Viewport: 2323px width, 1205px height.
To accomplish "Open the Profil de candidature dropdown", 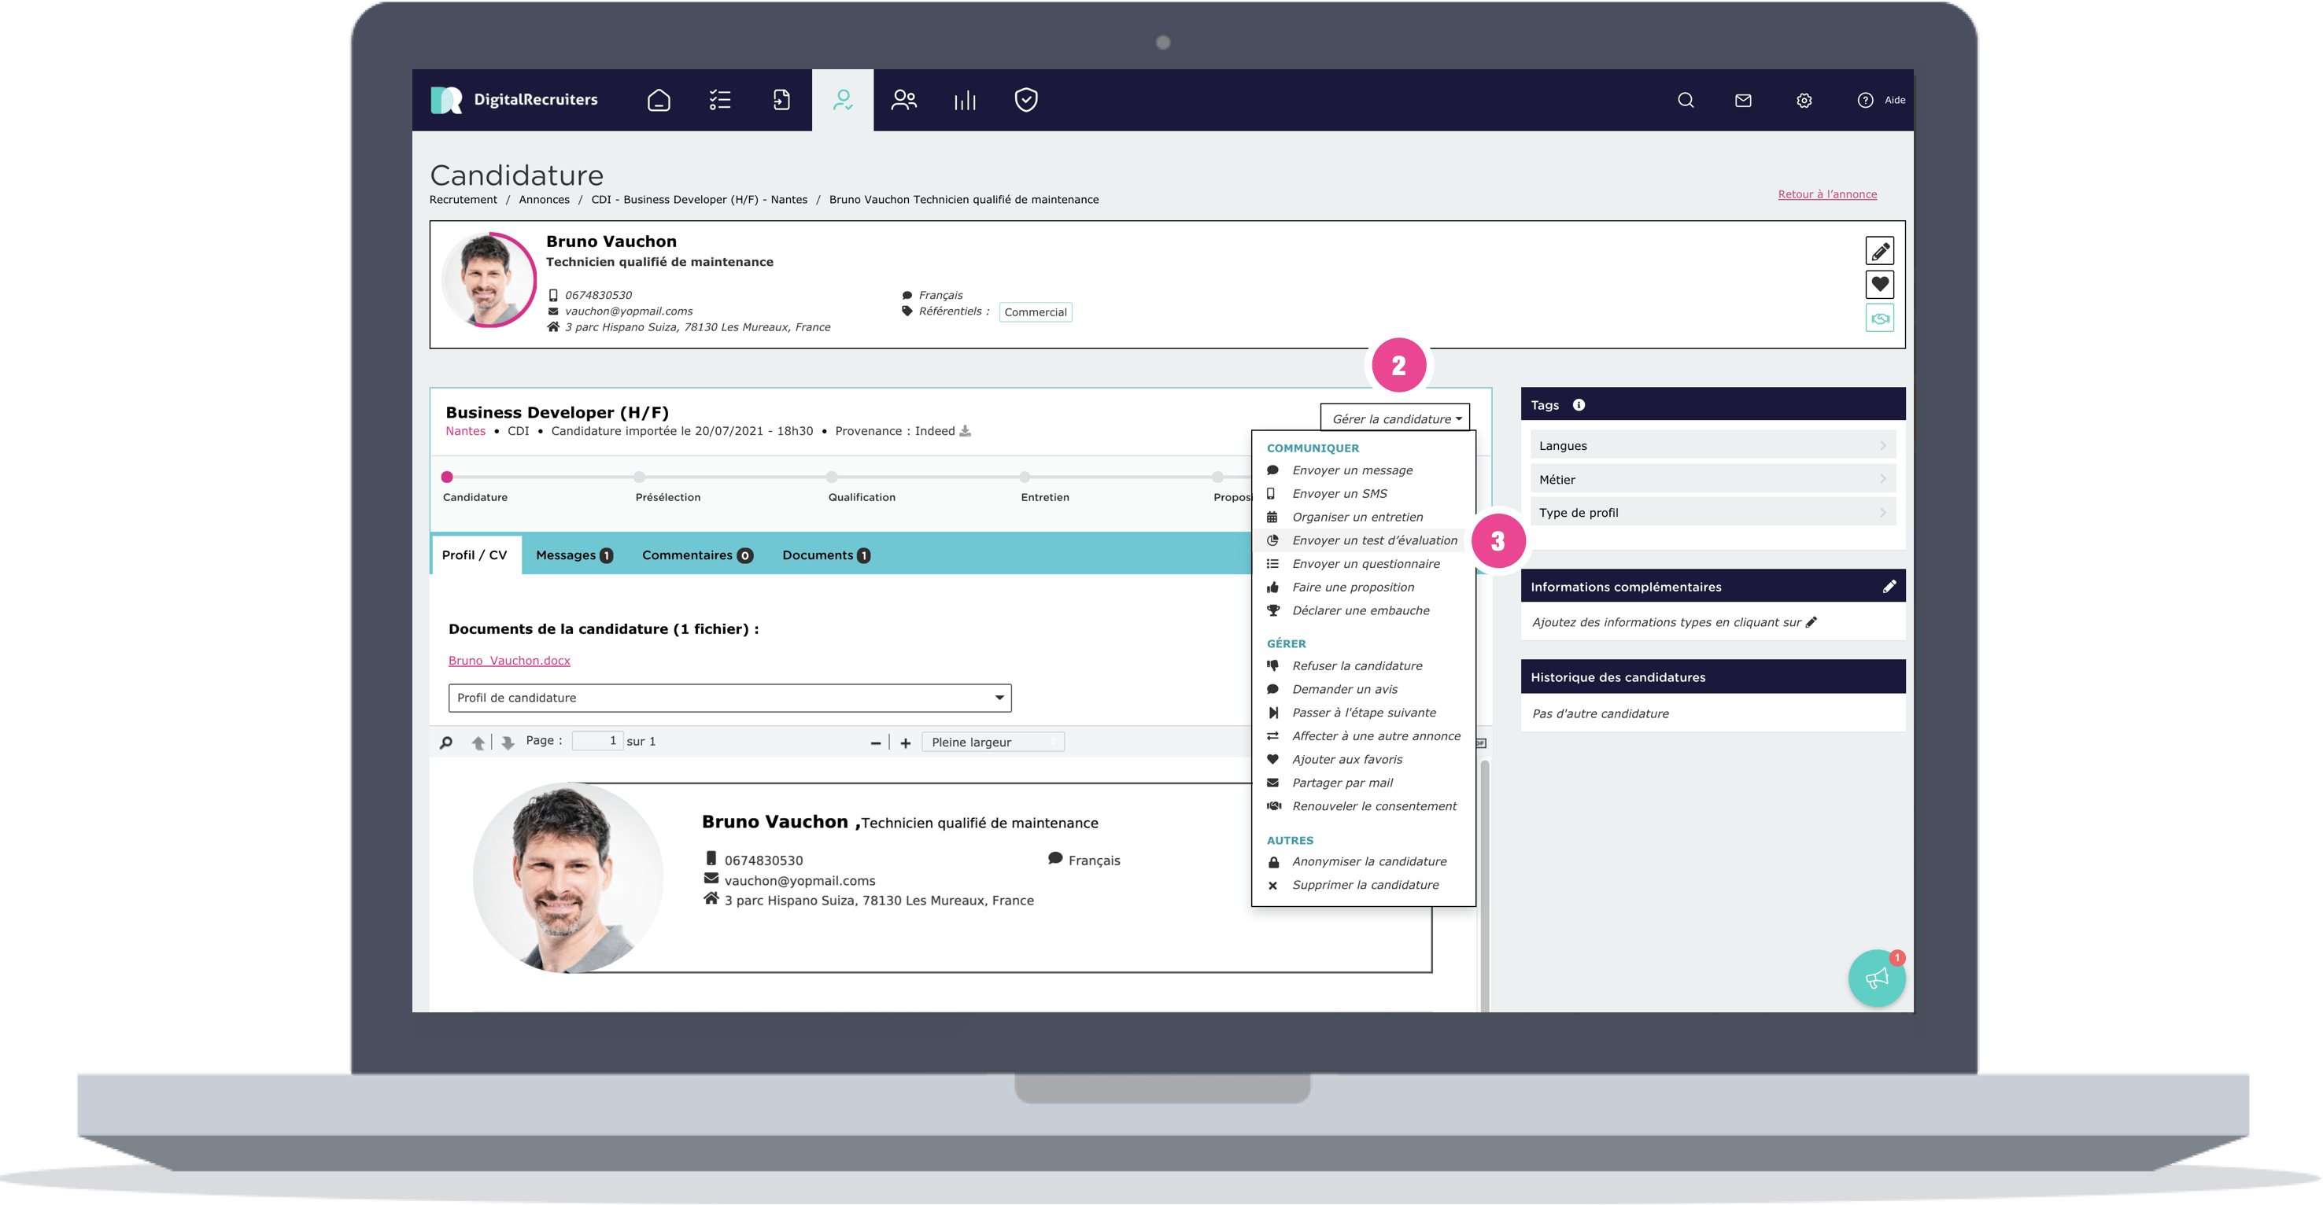I will coord(729,698).
